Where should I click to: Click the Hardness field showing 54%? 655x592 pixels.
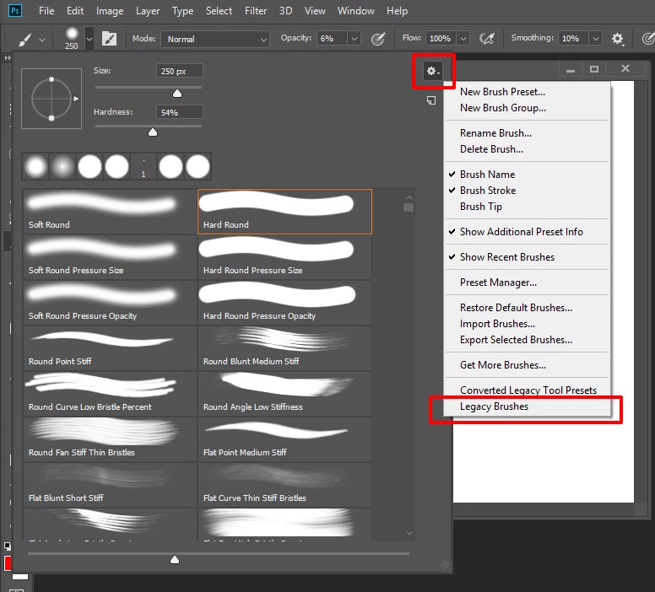click(x=180, y=112)
